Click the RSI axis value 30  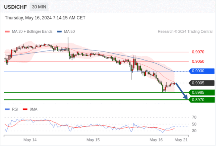pos(194,131)
